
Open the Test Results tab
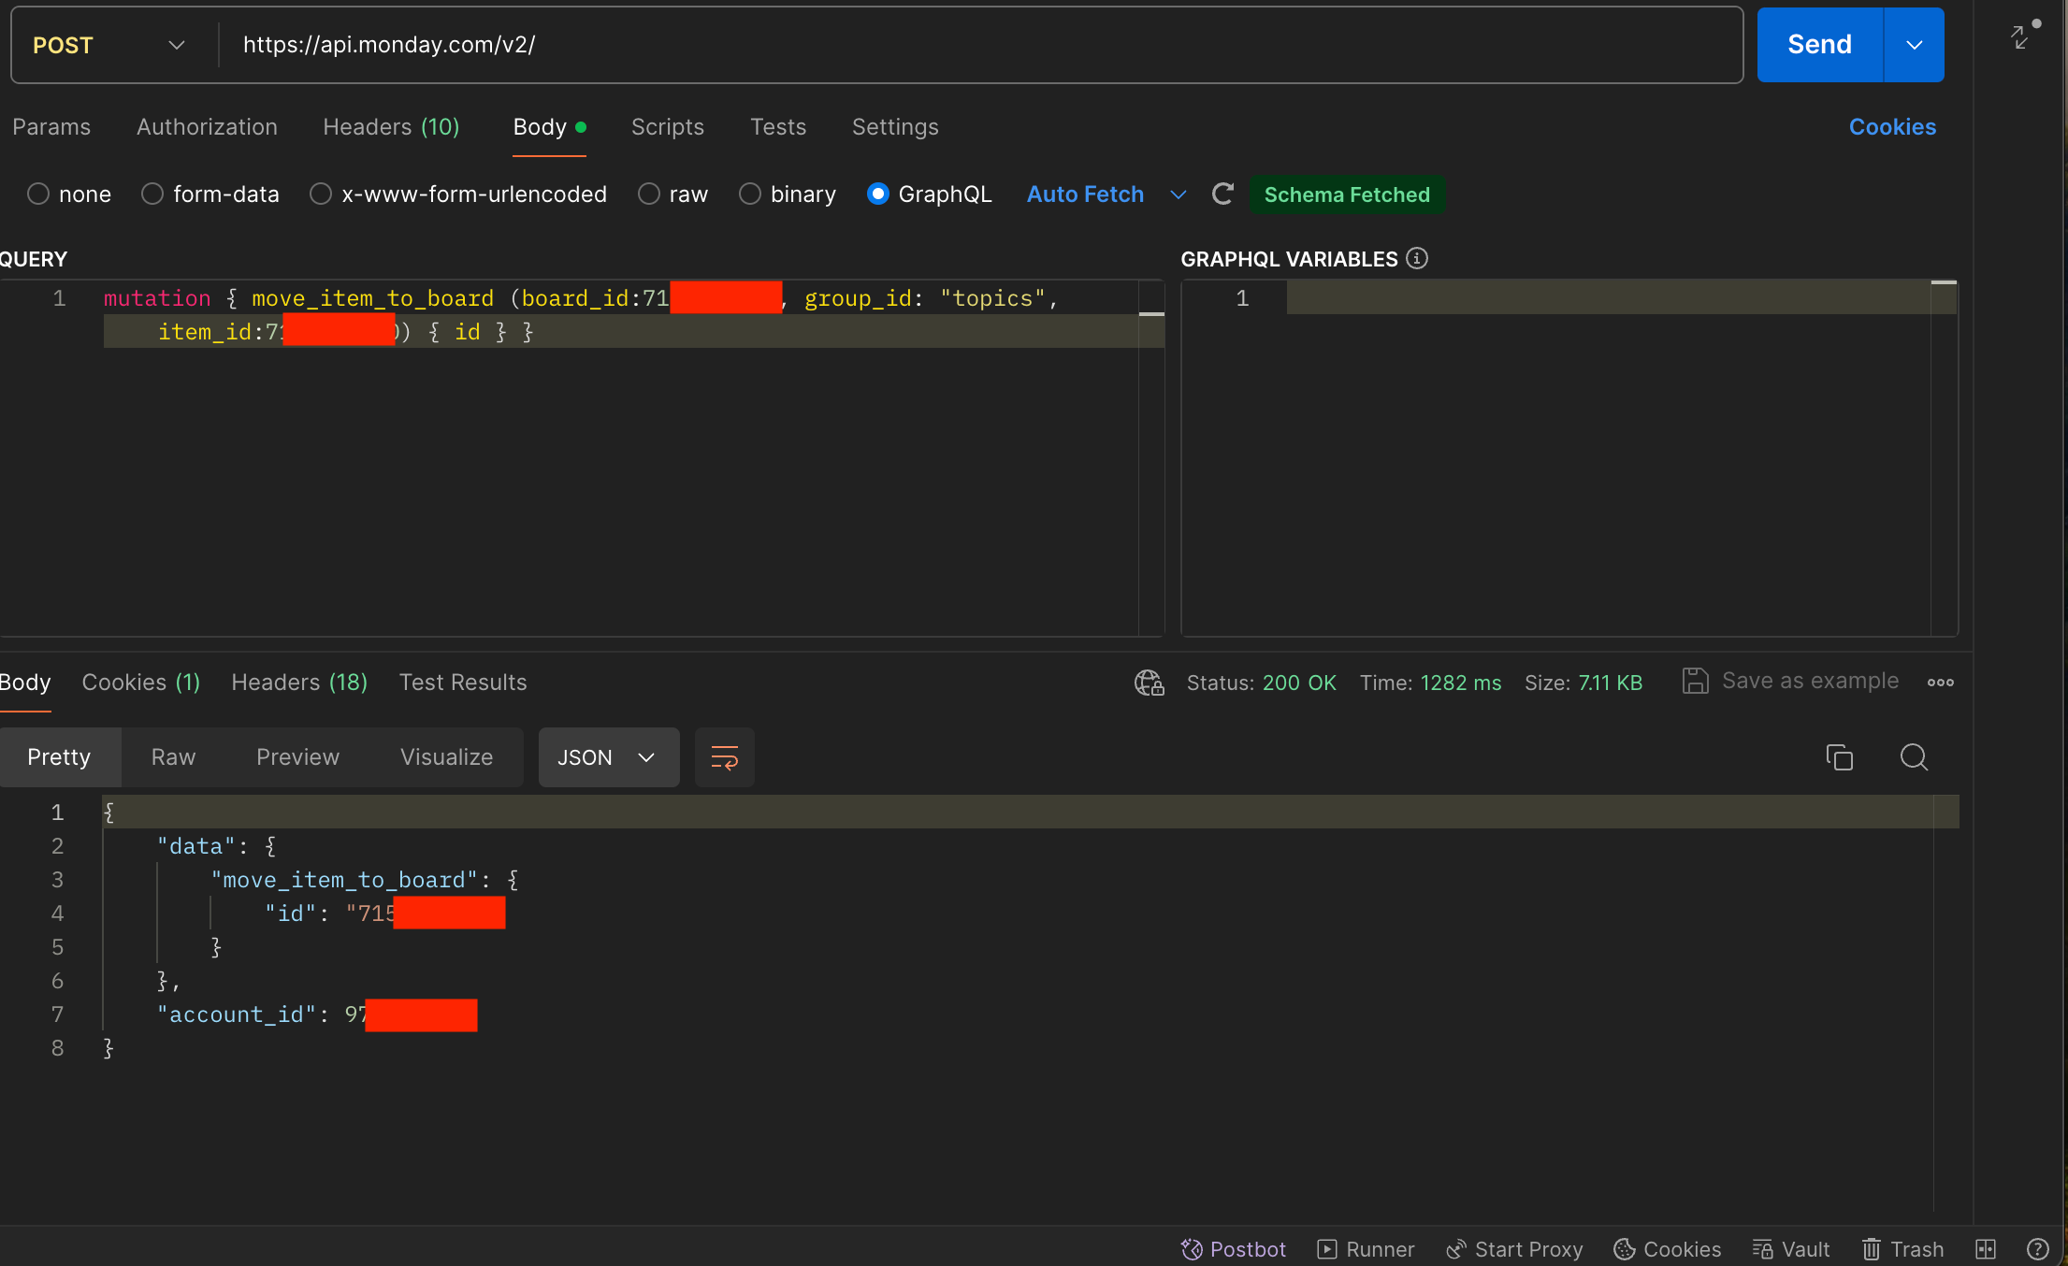pyautogui.click(x=463, y=683)
